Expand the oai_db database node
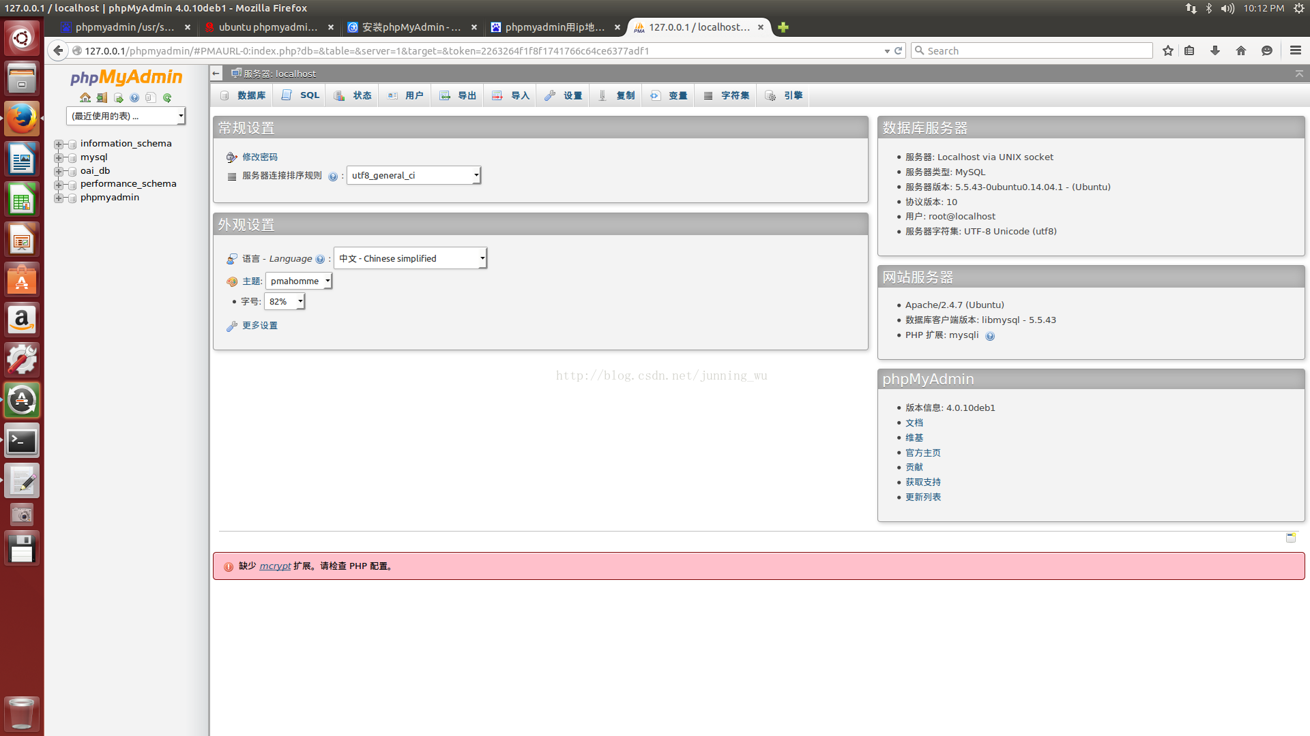The height and width of the screenshot is (736, 1310). tap(59, 171)
